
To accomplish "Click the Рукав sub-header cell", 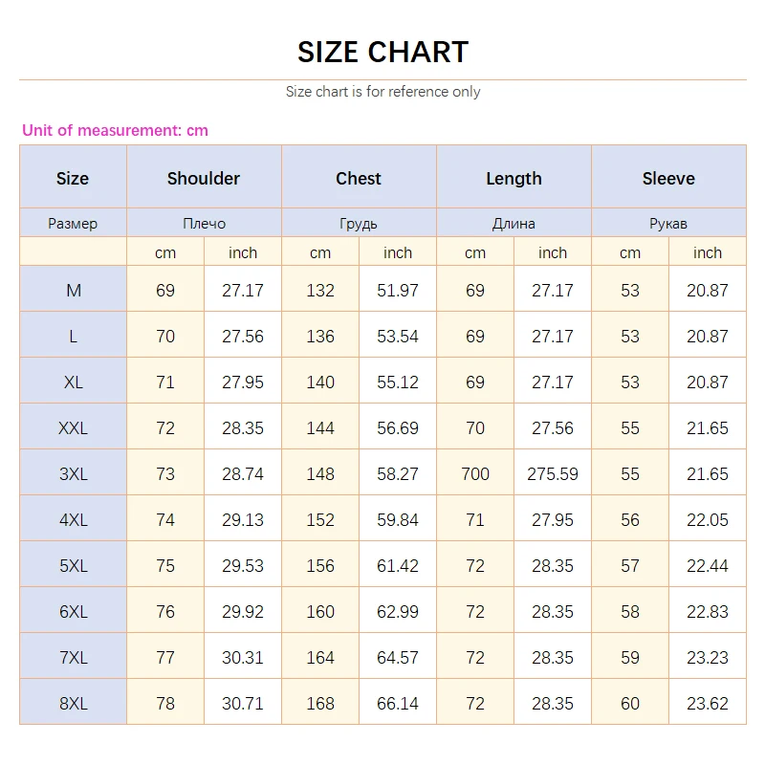I will click(x=668, y=223).
